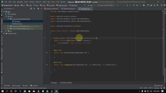Switch to the activity_main.xml tab
This screenshot has width=166, height=93.
pos(51,9)
